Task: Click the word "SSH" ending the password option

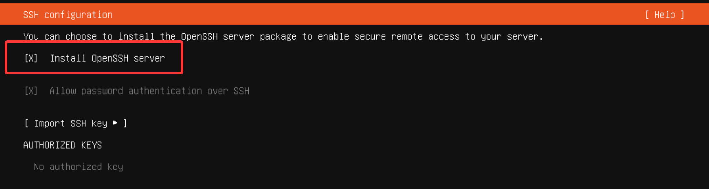Action: 241,91
